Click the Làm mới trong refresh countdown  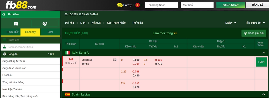click(165, 33)
